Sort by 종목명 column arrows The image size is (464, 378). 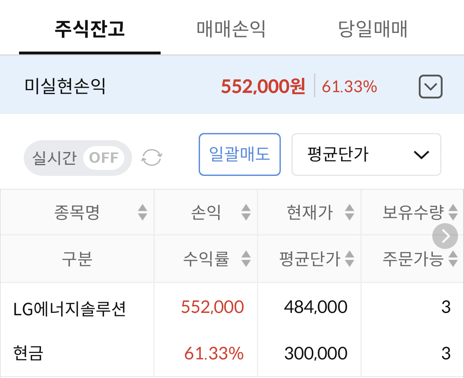click(x=143, y=212)
